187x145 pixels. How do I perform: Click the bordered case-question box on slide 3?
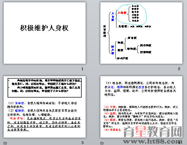point(45,88)
